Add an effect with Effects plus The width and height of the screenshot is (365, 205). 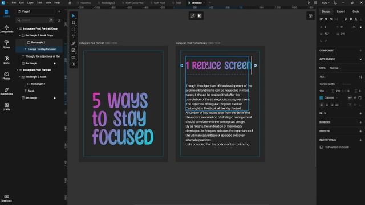click(360, 131)
